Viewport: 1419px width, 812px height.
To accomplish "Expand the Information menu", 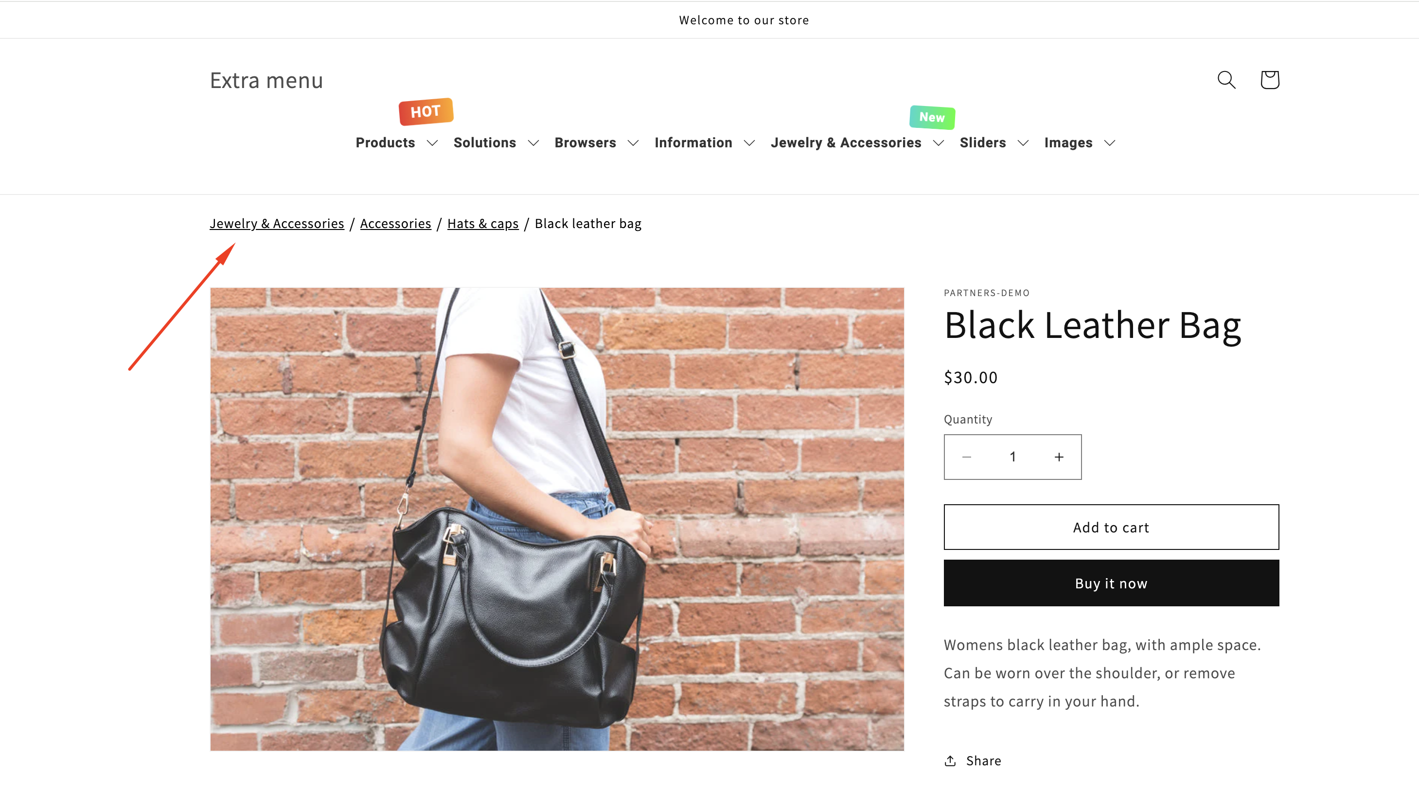I will (705, 143).
